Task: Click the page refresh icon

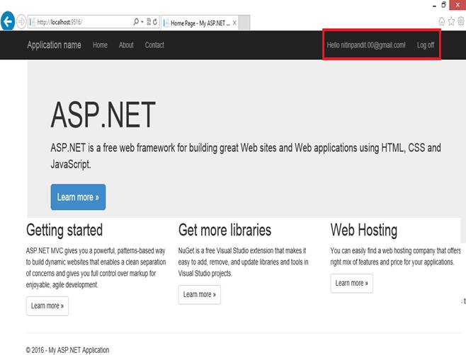Action: (x=155, y=22)
